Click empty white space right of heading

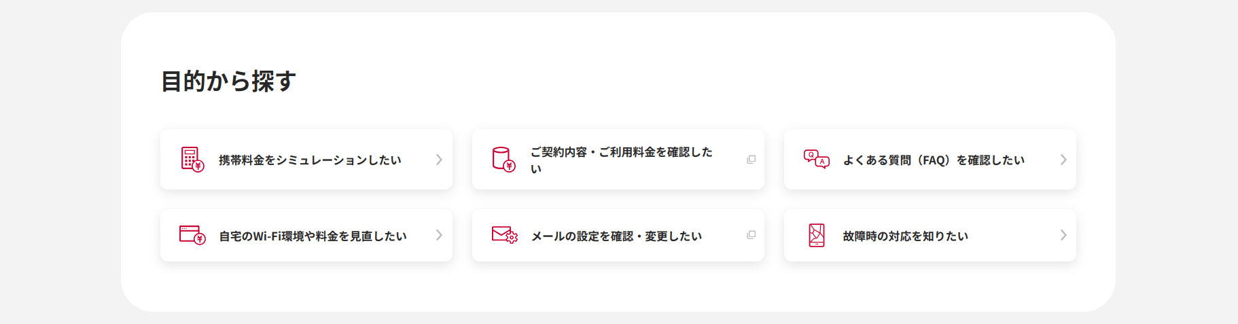(x=679, y=82)
